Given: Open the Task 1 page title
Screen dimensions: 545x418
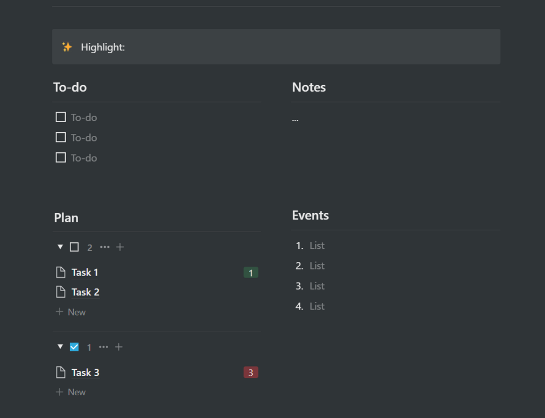Looking at the screenshot, I should point(85,272).
